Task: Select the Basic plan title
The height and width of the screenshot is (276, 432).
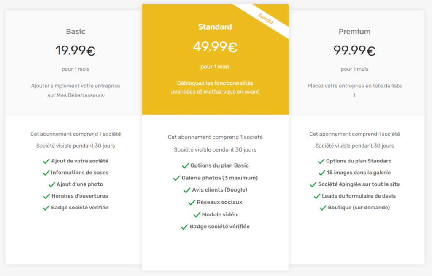Action: click(x=76, y=32)
